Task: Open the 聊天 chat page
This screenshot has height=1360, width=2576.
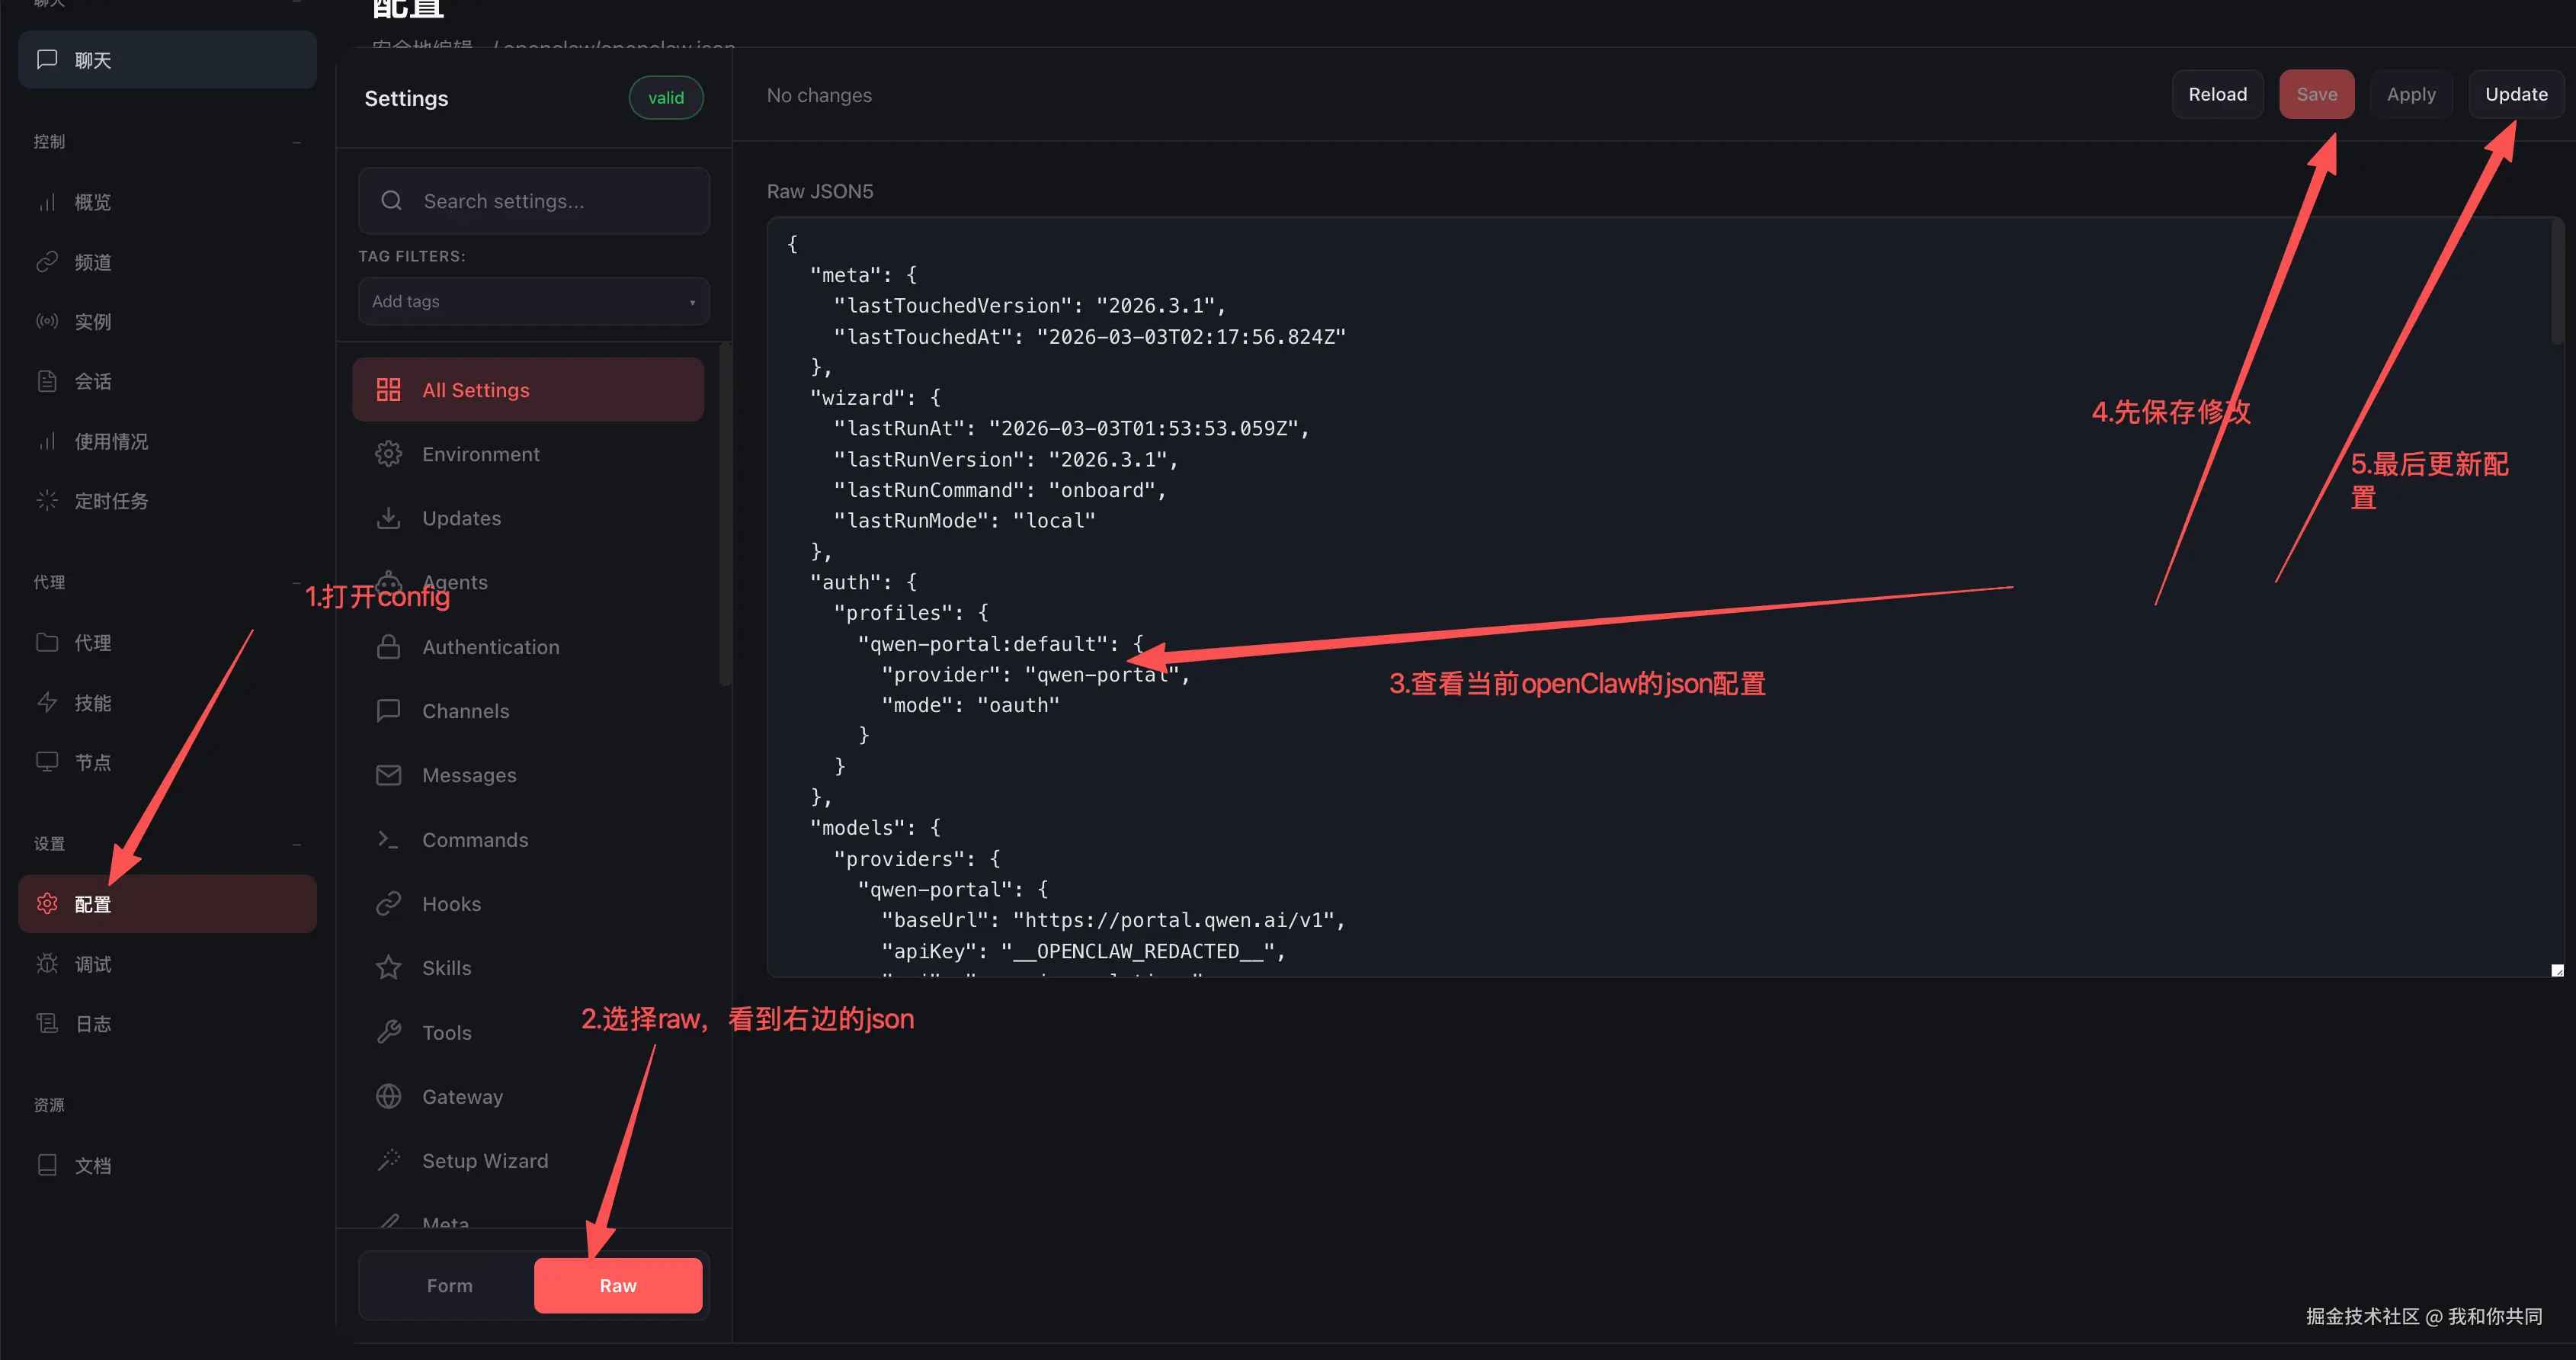Action: pyautogui.click(x=167, y=60)
